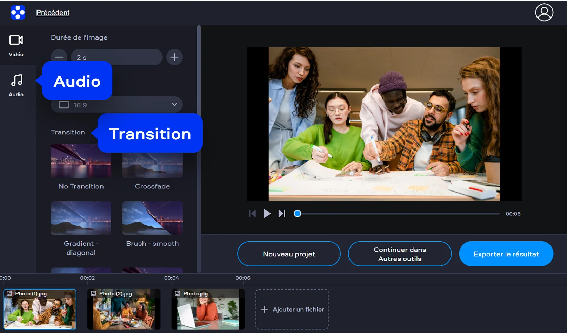
Task: Skip to next frame icon
Action: click(x=282, y=214)
